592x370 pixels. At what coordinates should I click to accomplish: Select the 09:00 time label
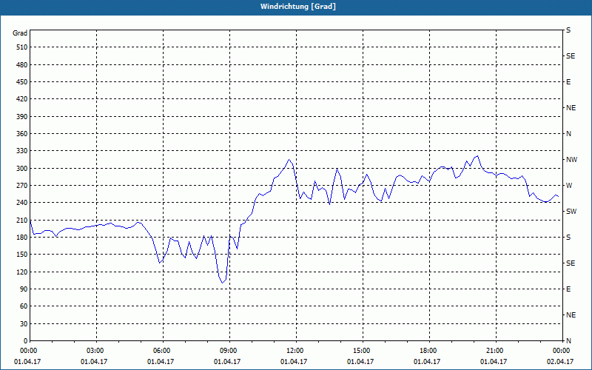(x=227, y=351)
